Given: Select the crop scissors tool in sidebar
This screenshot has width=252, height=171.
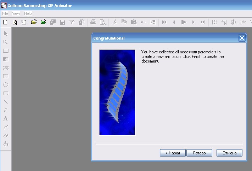Looking at the screenshot, I should 6,67.
